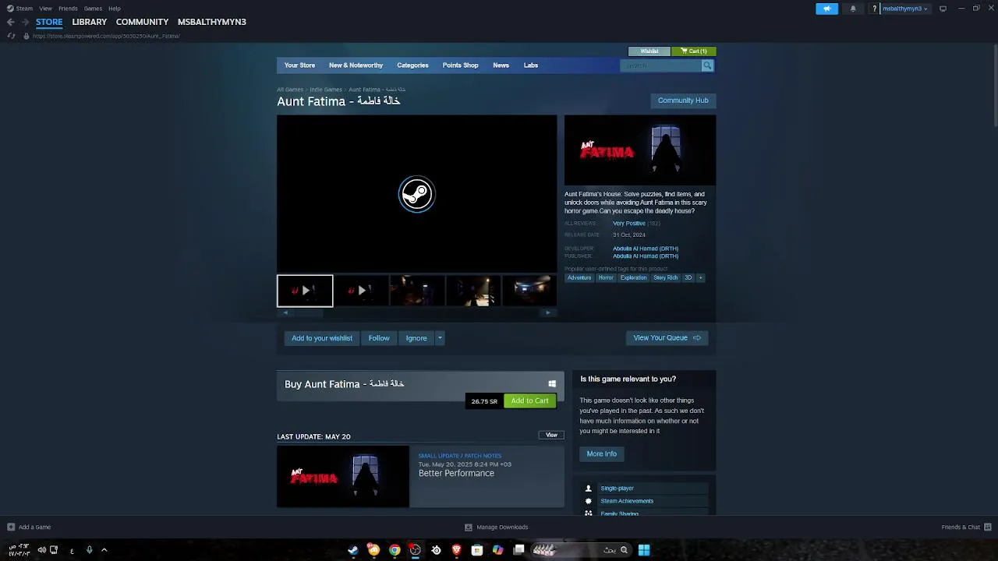The width and height of the screenshot is (998, 561).
Task: Click the Add to Cart button
Action: click(x=529, y=400)
